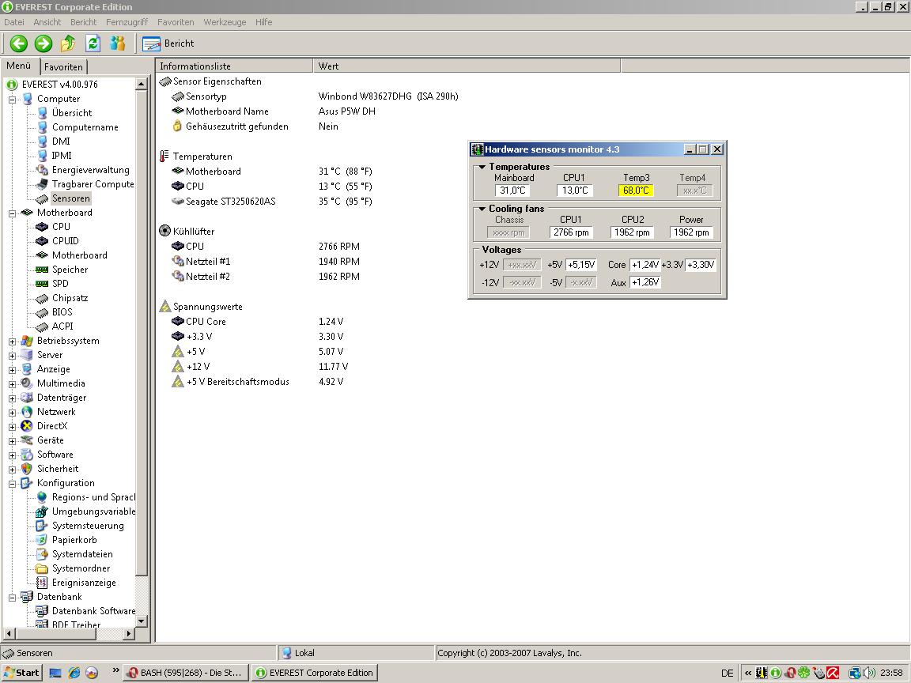This screenshot has height=683, width=911.
Task: Select the +5 V Bereitschaftsmodus row
Action: pyautogui.click(x=257, y=382)
